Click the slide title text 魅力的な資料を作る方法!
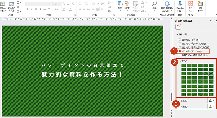 point(82,75)
